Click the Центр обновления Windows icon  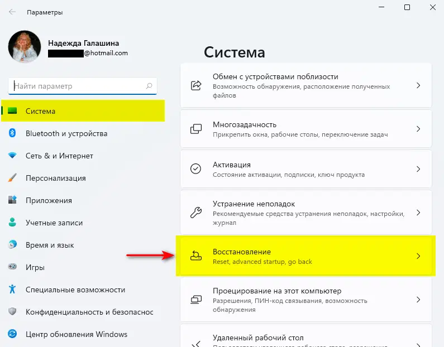12,334
